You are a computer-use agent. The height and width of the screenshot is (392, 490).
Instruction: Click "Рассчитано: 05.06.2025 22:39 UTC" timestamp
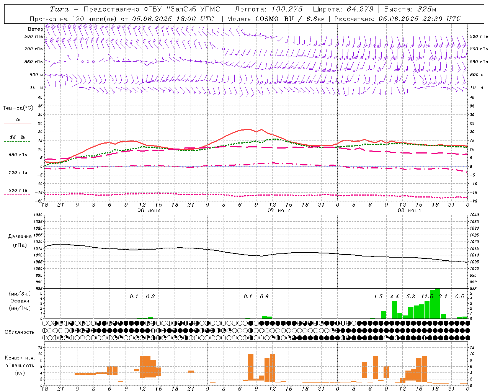[x=397, y=19]
